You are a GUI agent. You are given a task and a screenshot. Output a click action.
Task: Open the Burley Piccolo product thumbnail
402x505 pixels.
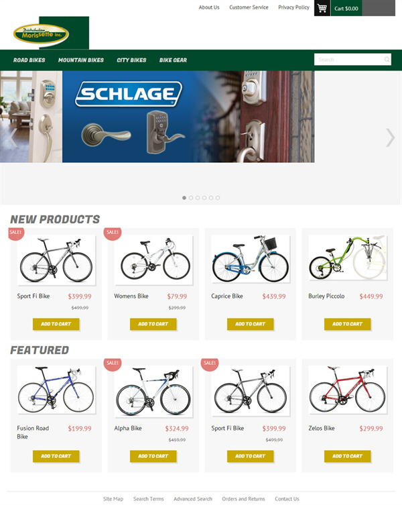pos(347,258)
